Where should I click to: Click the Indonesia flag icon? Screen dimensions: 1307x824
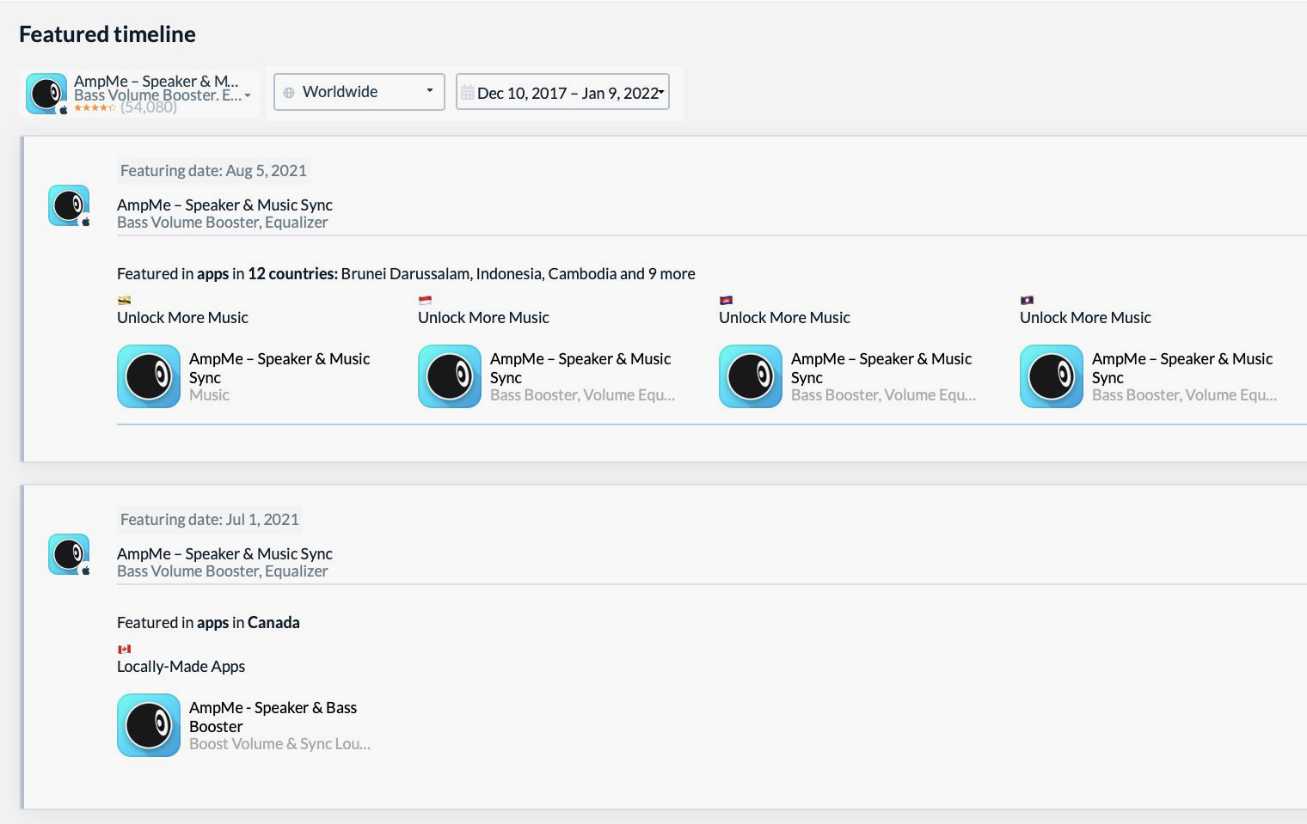(425, 301)
